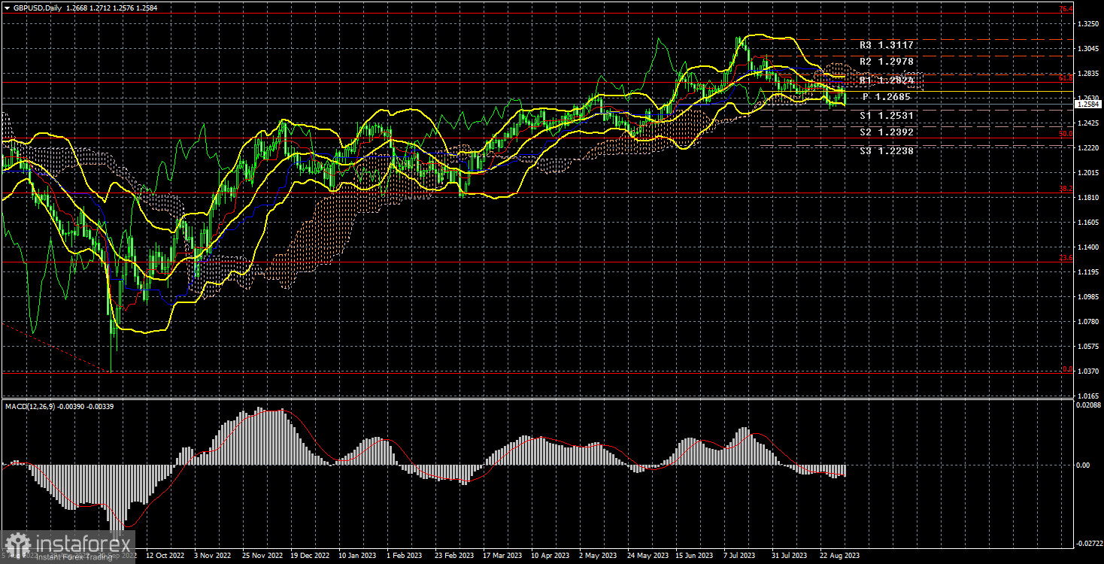Image resolution: width=1104 pixels, height=564 pixels.
Task: Click the MACD zero level 0.00 label
Action: click(x=1084, y=465)
